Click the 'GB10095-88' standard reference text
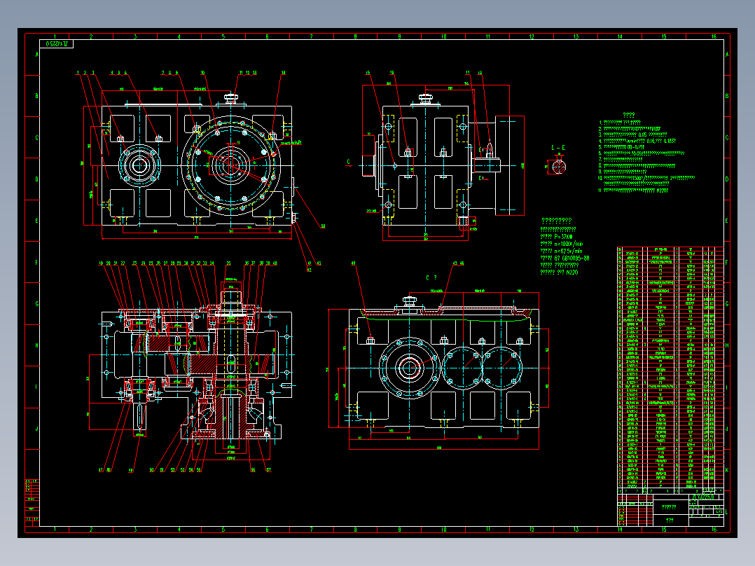Screen dimensions: 755x566 [x=575, y=258]
